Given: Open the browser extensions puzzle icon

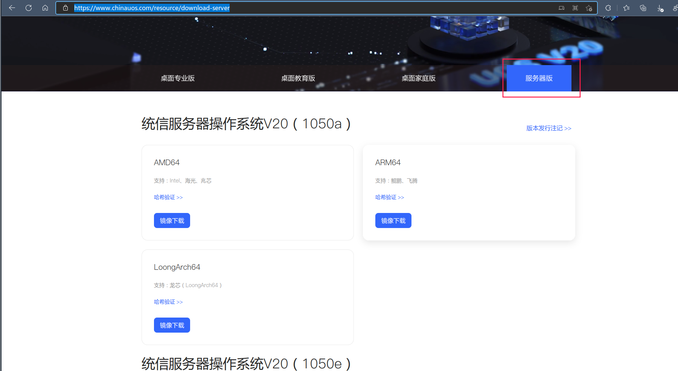Looking at the screenshot, I should point(608,8).
